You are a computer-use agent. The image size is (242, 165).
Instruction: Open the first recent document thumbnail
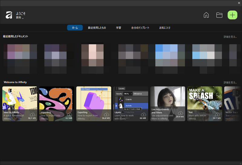coord(20,59)
